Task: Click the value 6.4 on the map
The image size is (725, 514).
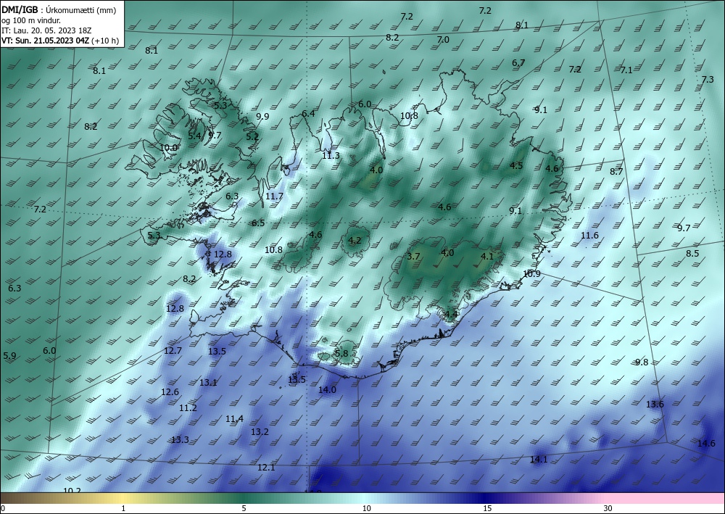Action: tap(308, 114)
